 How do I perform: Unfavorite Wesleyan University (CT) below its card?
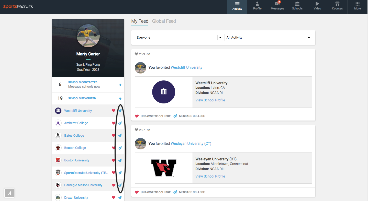[153, 192]
